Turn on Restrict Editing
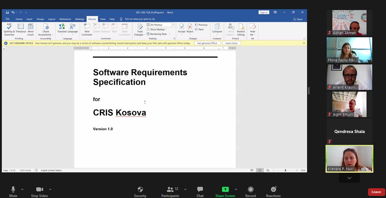Screen dimensions: 386x198 click(241, 29)
